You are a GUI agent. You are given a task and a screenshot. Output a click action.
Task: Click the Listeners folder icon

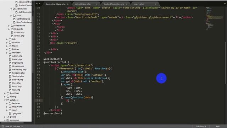point(10,43)
